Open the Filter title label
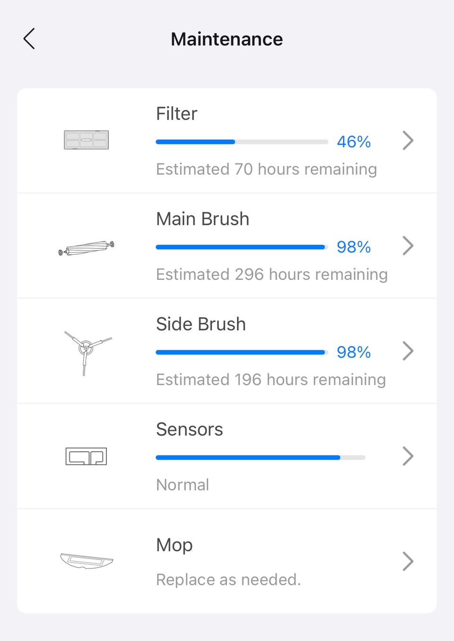 (x=176, y=114)
